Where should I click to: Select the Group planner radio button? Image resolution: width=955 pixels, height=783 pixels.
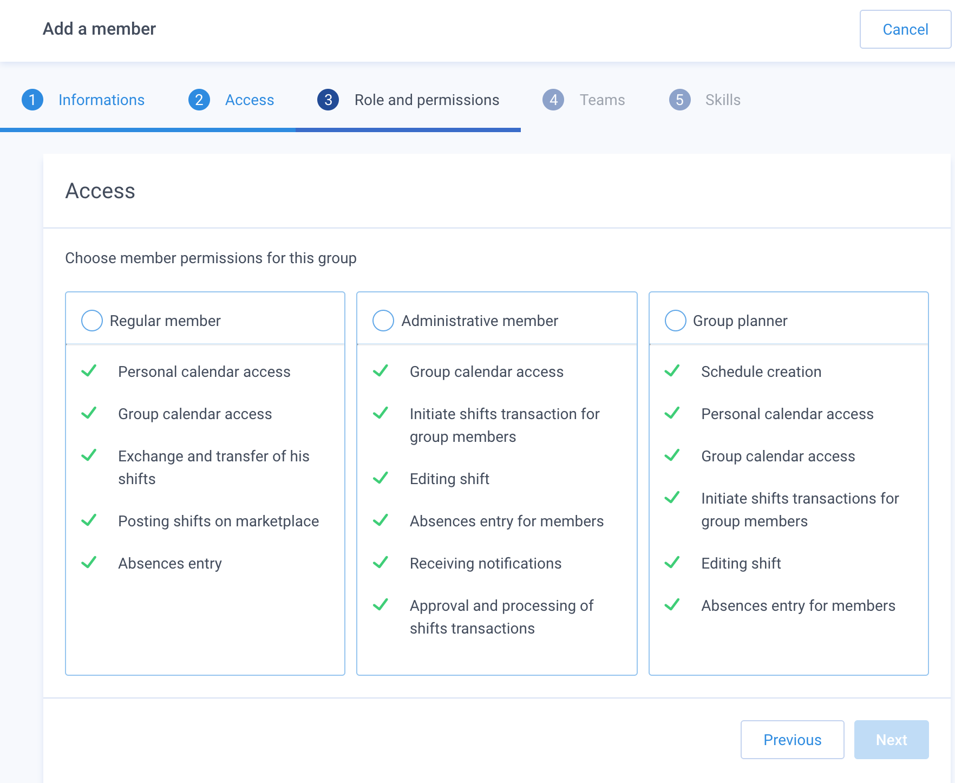pos(675,321)
